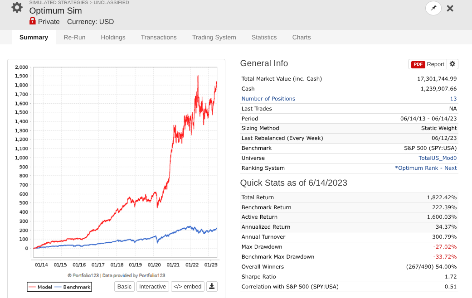Screen dimensions: 472x298
Task: Close the Optimum Sim panel
Action: pos(450,9)
